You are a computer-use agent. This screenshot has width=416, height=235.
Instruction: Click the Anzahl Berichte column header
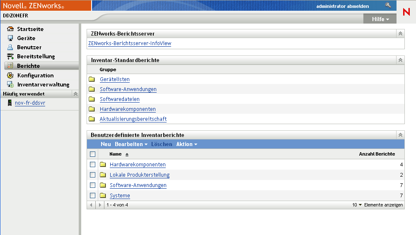(x=377, y=154)
